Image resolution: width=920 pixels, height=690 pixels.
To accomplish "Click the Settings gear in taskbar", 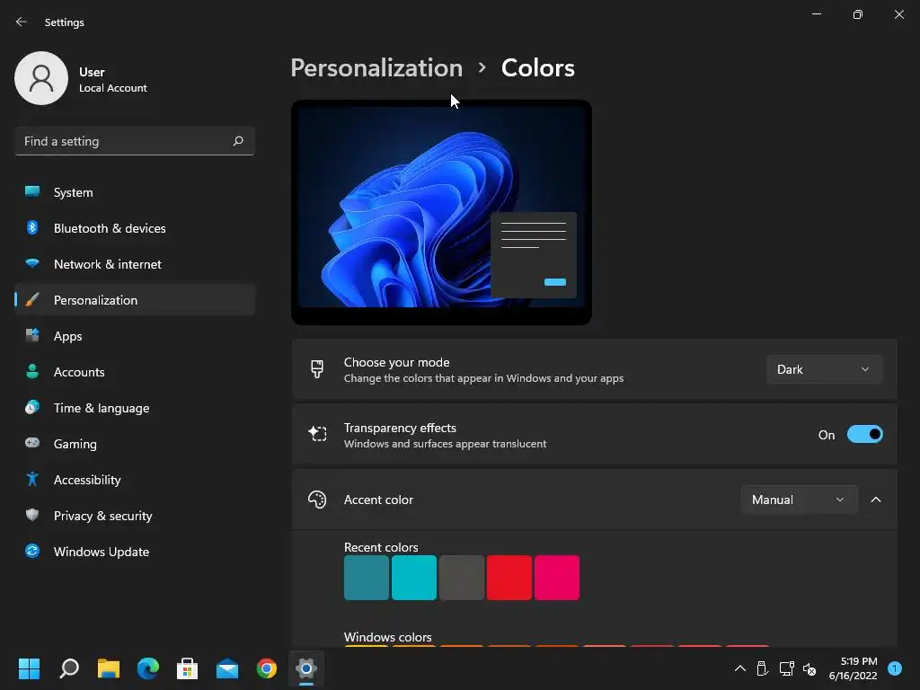I will coord(306,668).
